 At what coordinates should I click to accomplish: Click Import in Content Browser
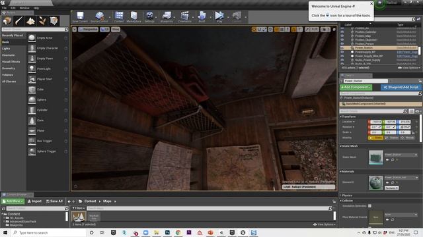[34, 201]
